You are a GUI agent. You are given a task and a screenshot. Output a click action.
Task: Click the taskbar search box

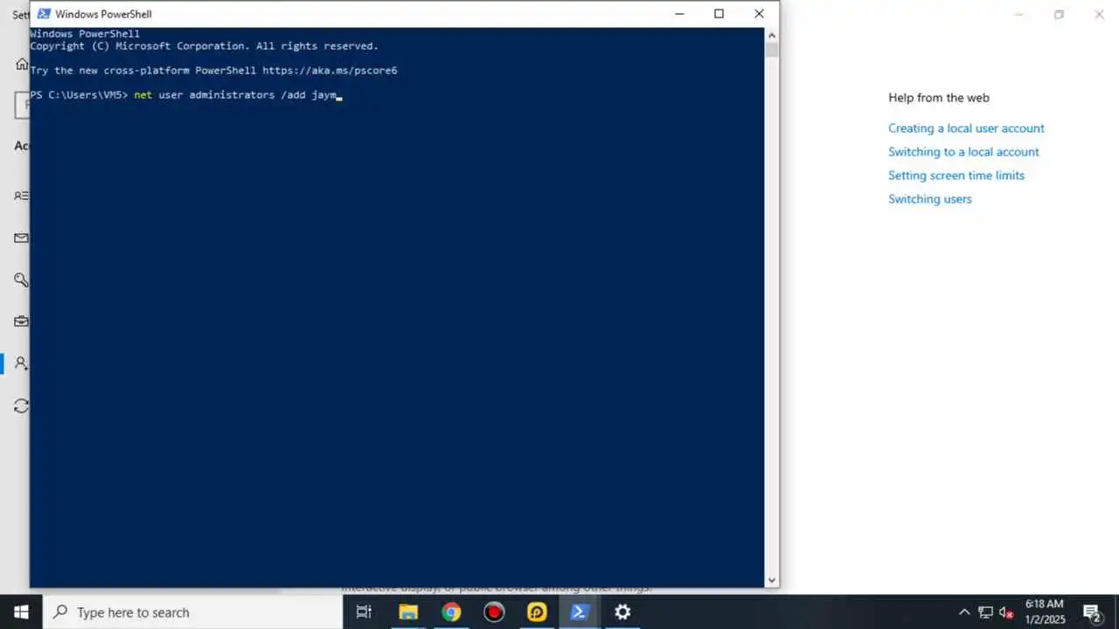click(x=192, y=612)
